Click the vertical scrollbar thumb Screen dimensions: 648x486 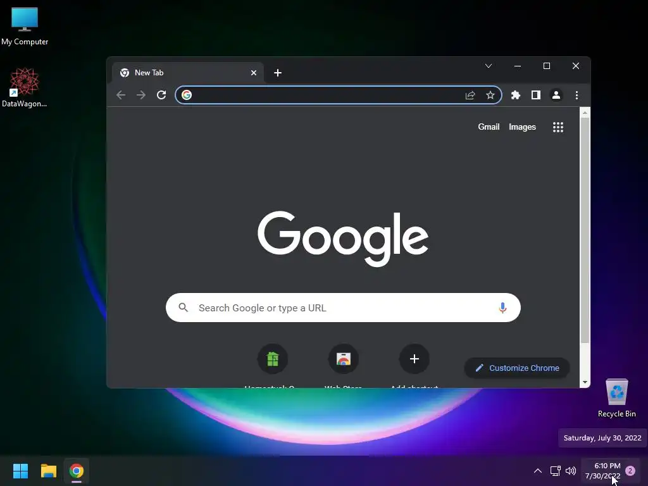(585, 230)
